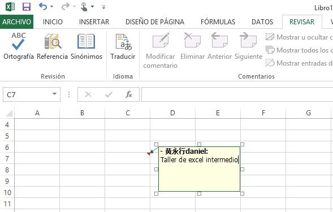The image size is (333, 212).
Task: Click the comment's top-middle resize handle
Action: tap(199, 145)
